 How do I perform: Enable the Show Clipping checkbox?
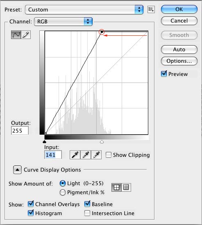tap(108, 155)
